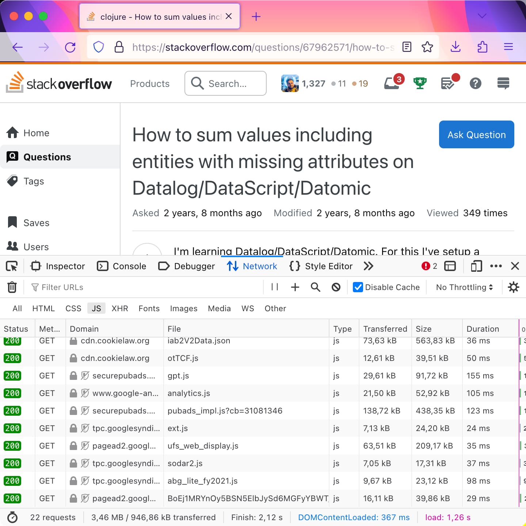Image resolution: width=526 pixels, height=526 pixels.
Task: Open the No Throttling dropdown
Action: tap(464, 287)
